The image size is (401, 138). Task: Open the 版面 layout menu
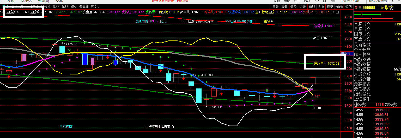point(287,1)
